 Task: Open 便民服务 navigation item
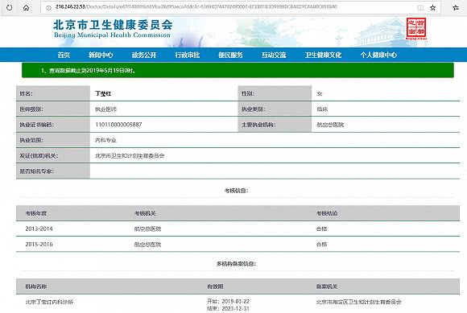pyautogui.click(x=230, y=55)
